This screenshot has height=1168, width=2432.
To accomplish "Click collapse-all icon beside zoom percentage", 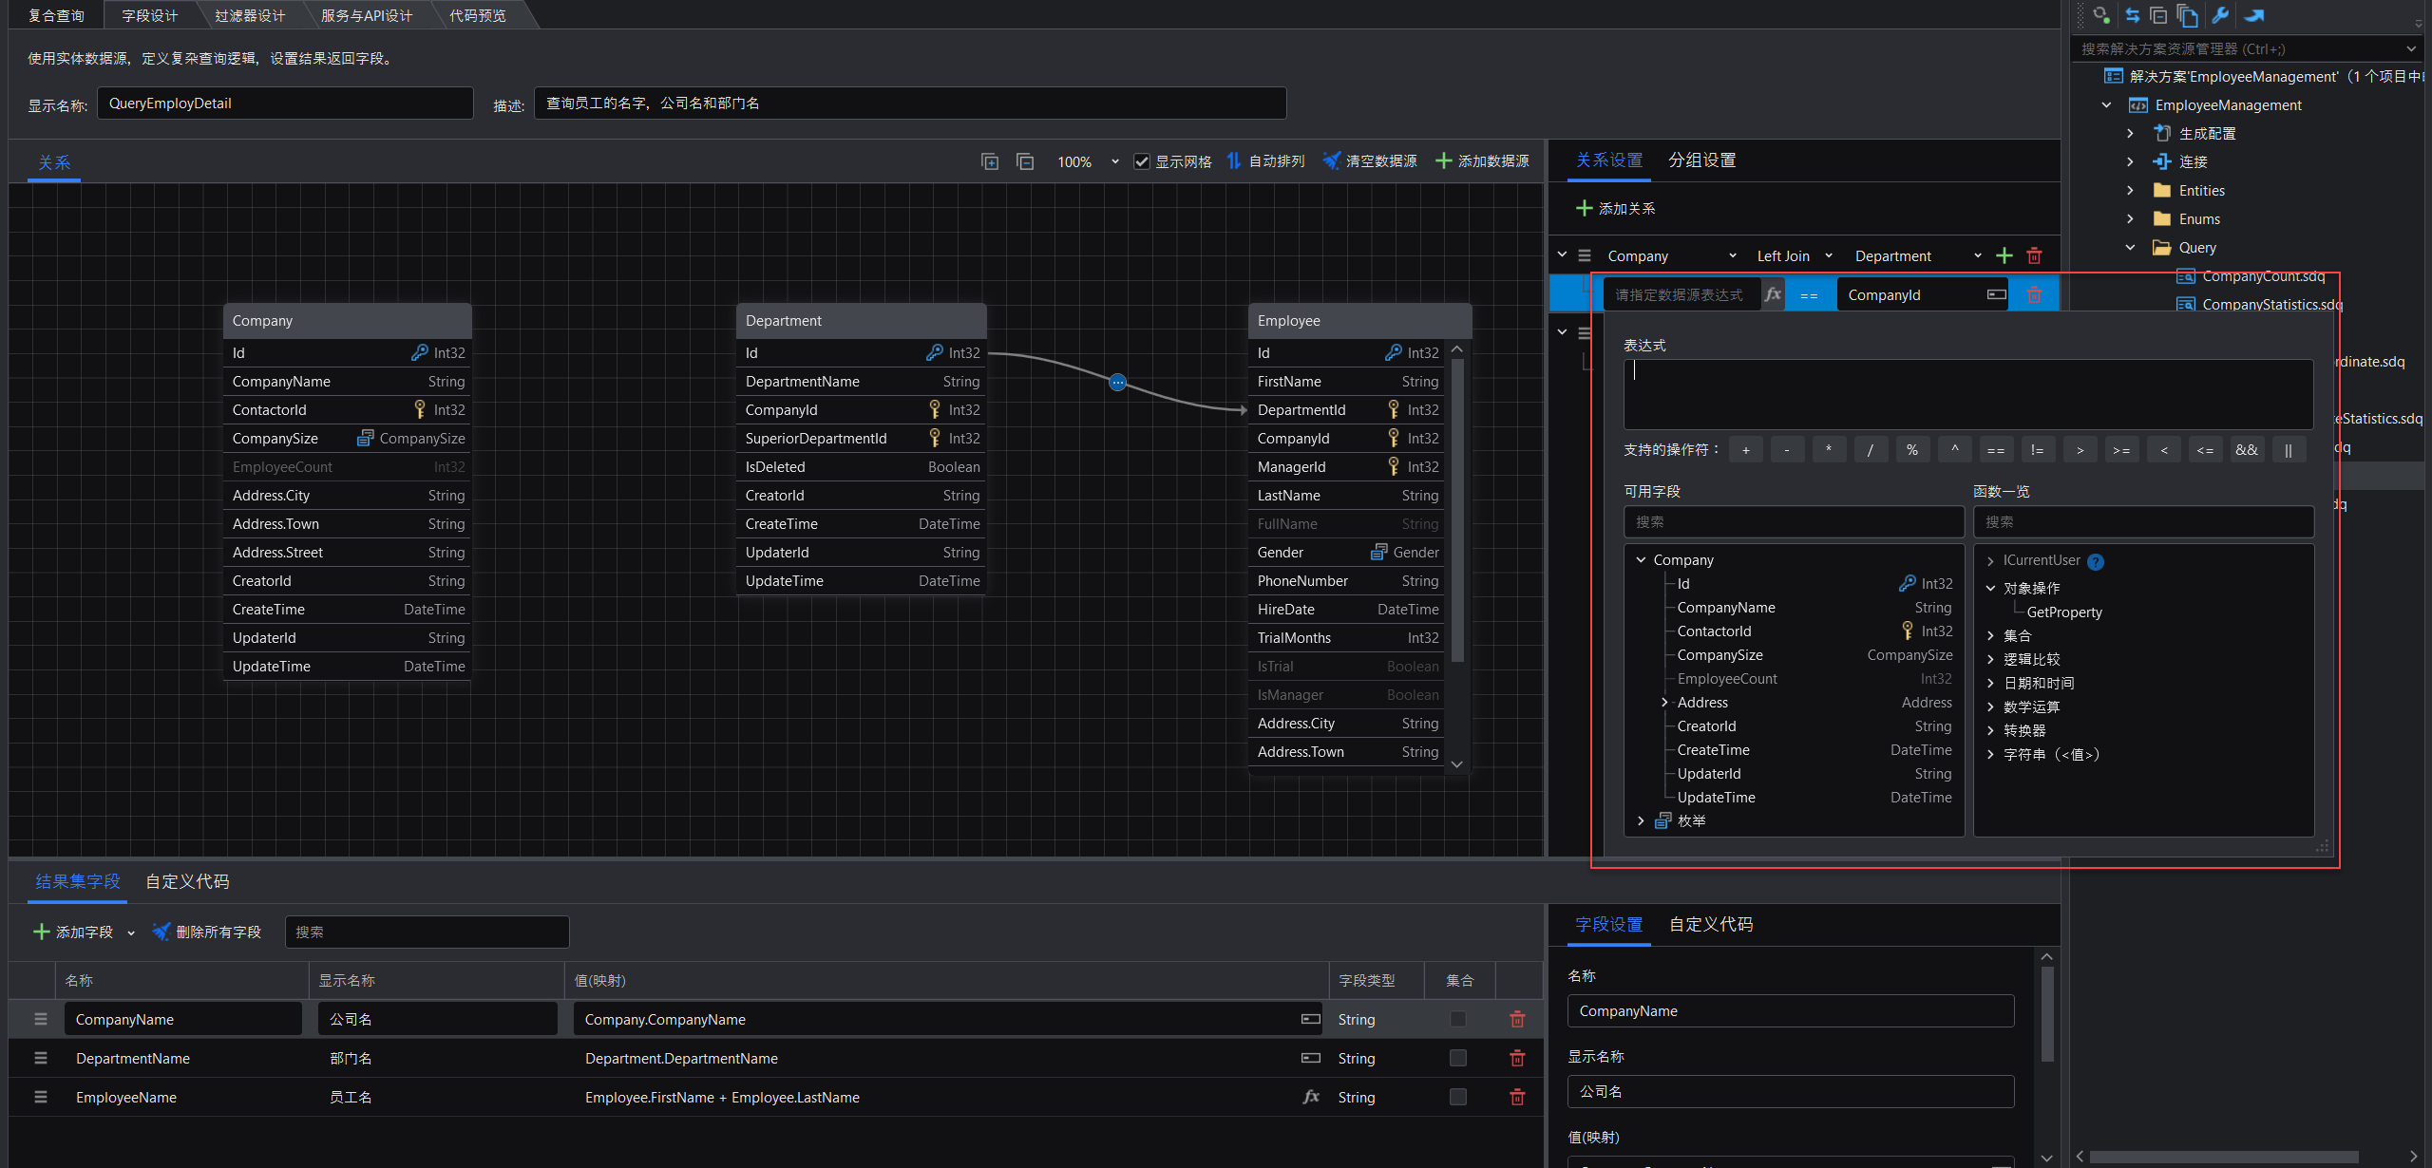I will [x=1025, y=161].
